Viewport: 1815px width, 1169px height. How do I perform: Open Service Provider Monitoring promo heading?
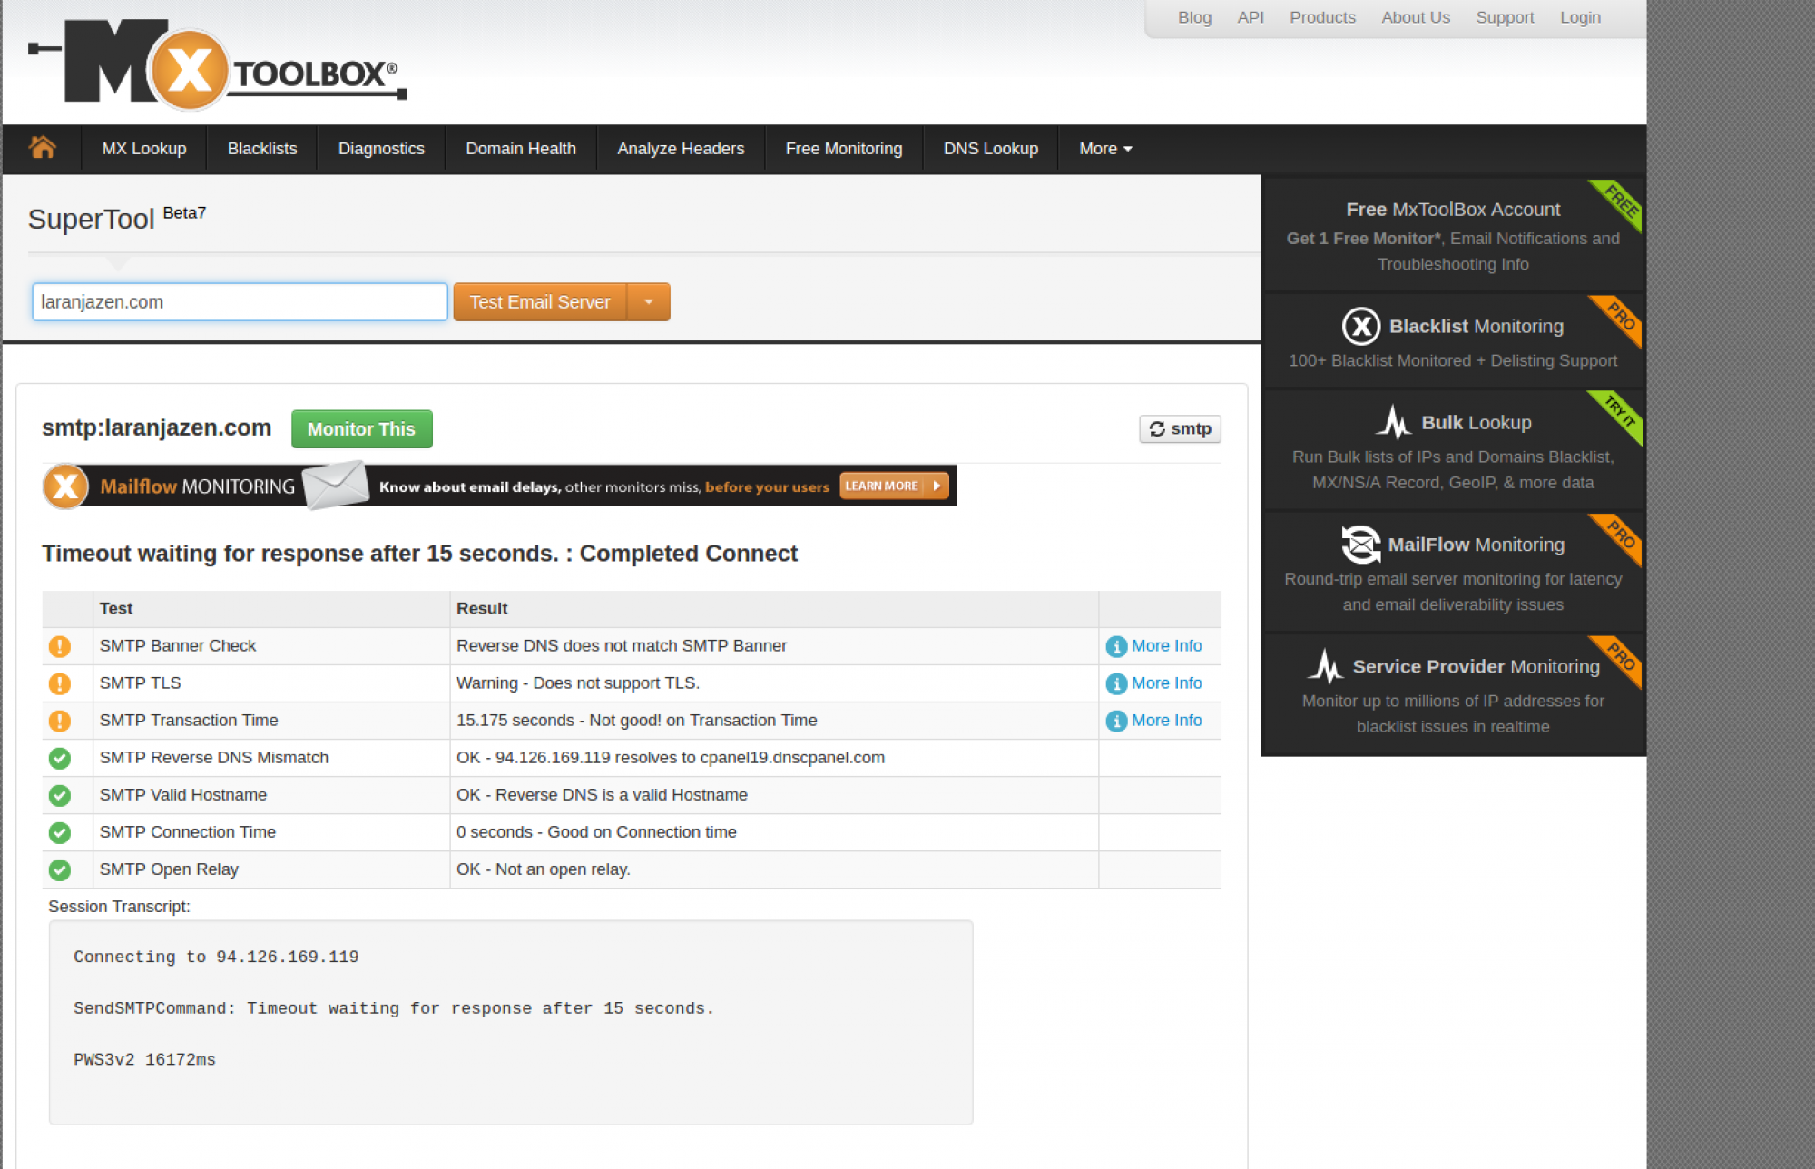coord(1476,667)
